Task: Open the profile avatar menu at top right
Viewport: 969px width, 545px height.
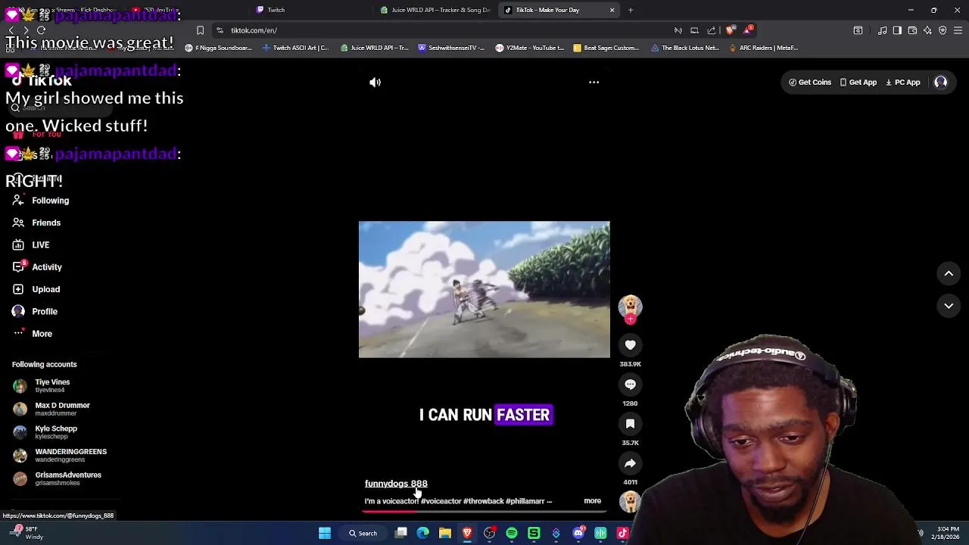Action: [x=940, y=83]
